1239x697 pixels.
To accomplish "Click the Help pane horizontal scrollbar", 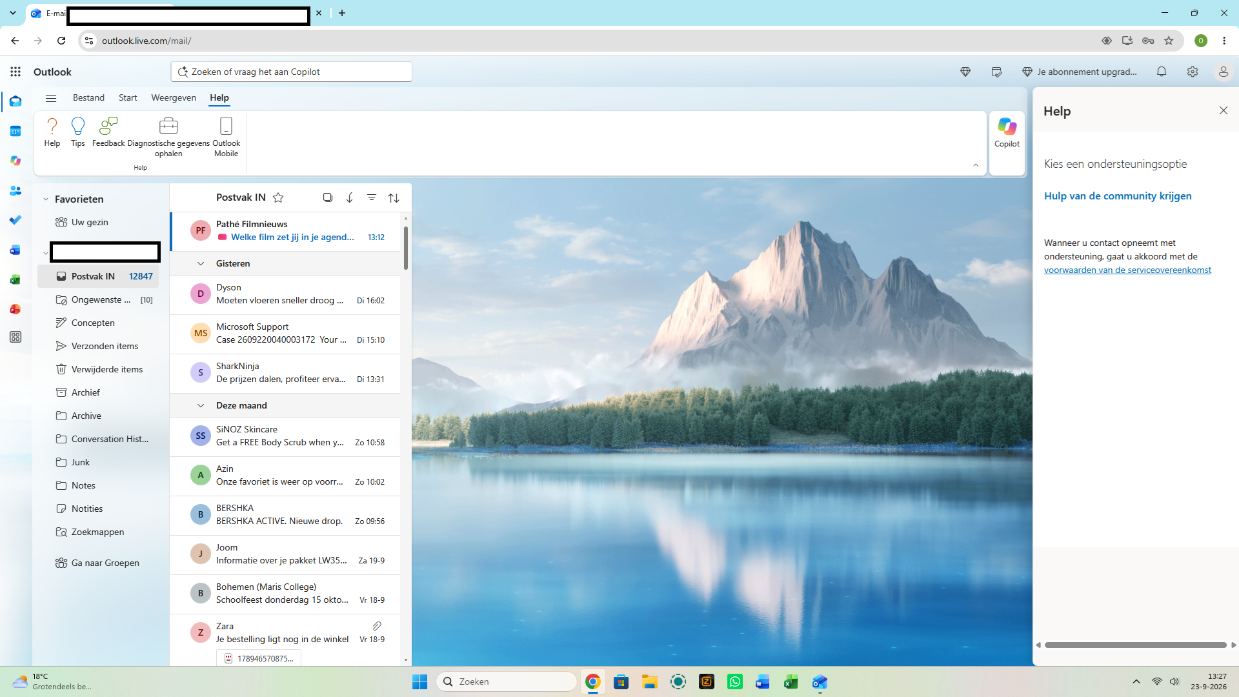I will pyautogui.click(x=1135, y=645).
